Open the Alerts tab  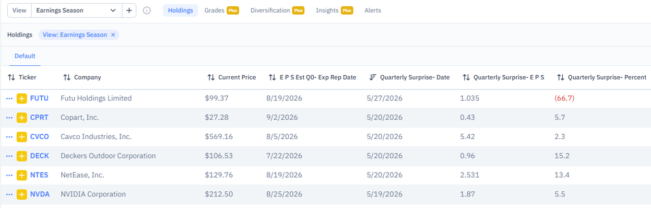373,10
